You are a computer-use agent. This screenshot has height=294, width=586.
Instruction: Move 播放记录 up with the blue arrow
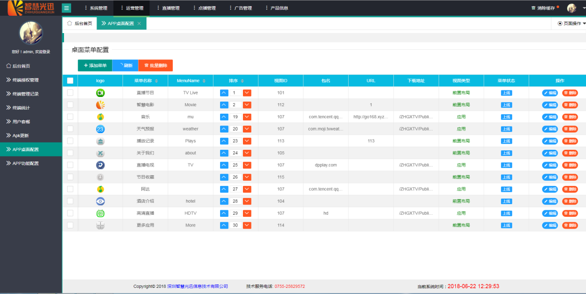click(x=224, y=141)
